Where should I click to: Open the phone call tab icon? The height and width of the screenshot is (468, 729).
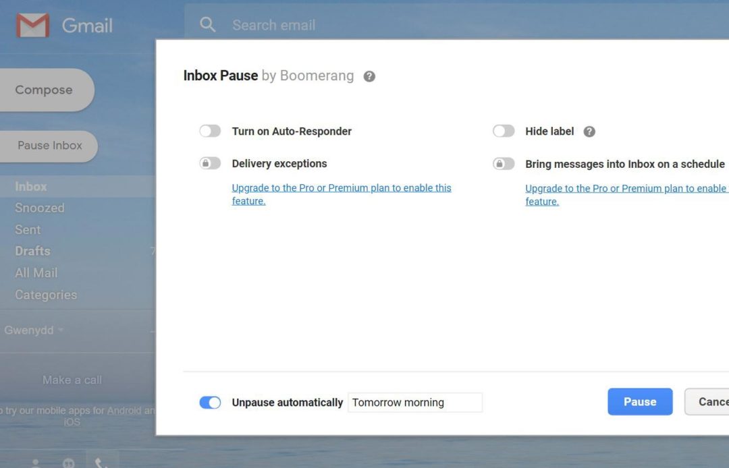click(x=101, y=463)
